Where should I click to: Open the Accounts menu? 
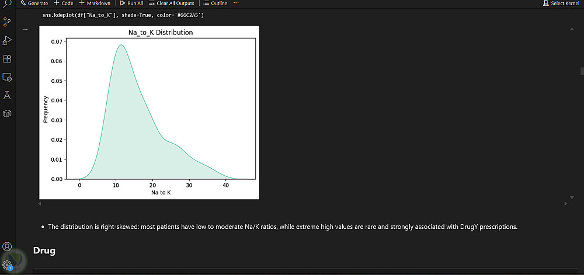(7, 247)
